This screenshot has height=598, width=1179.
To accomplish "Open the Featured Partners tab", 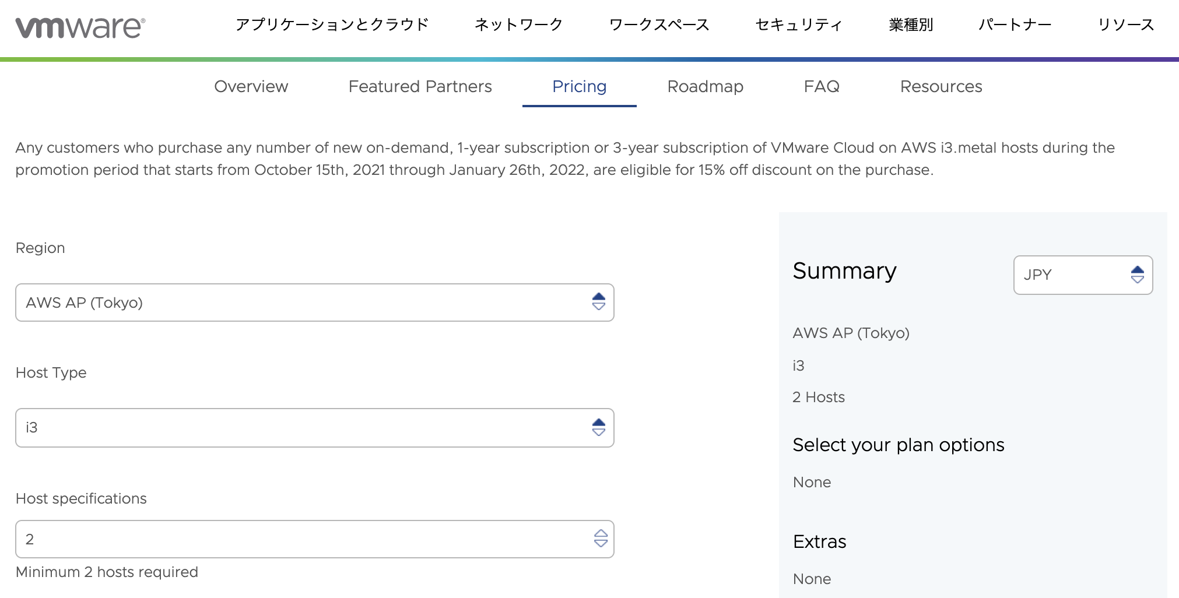I will tap(420, 87).
